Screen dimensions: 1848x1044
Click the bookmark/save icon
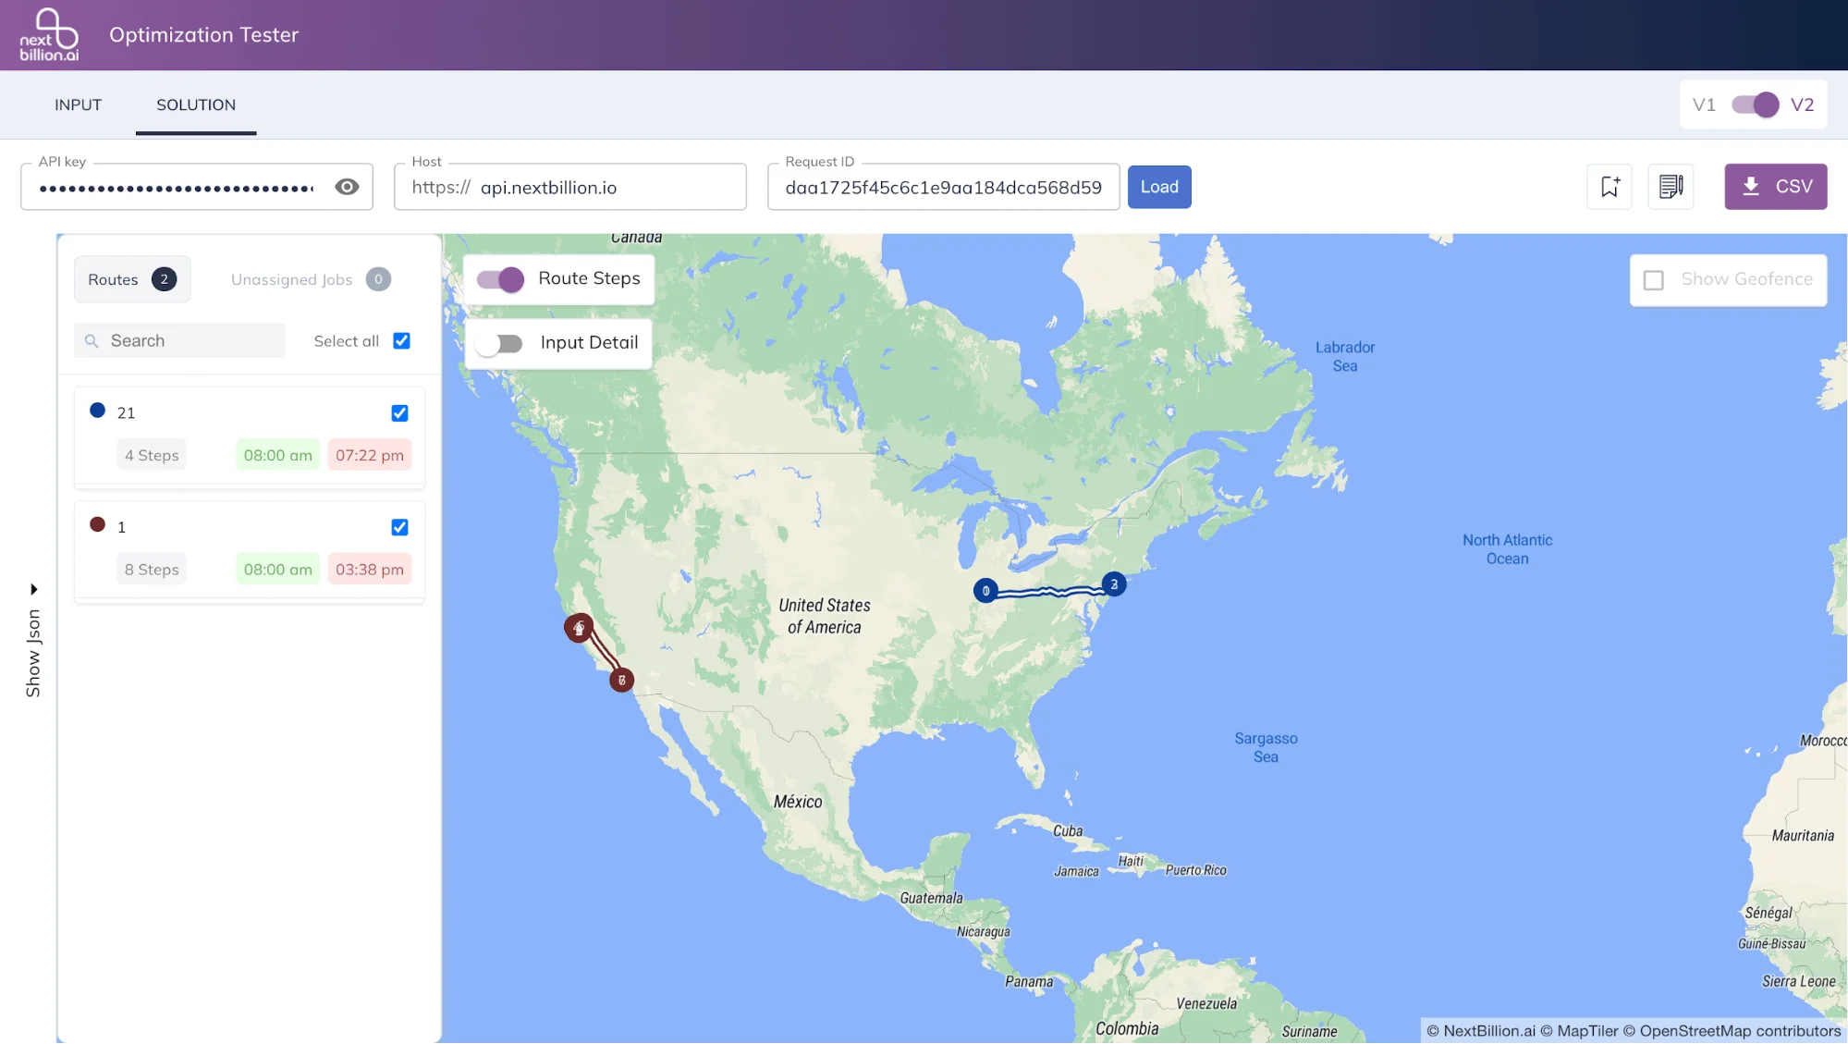click(1609, 186)
